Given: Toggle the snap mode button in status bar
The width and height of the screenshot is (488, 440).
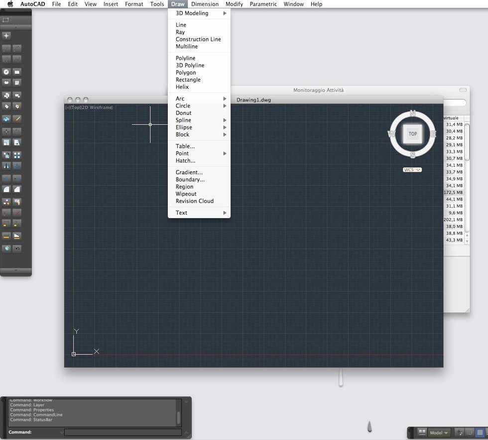Looking at the screenshot, I should click(x=470, y=433).
